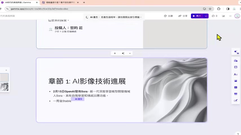Open video and media grid tool
241x135 pixels.
tap(236, 87)
